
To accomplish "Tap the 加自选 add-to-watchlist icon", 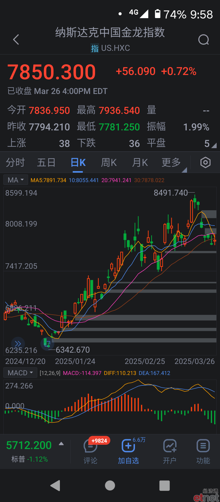I will click(x=128, y=446).
